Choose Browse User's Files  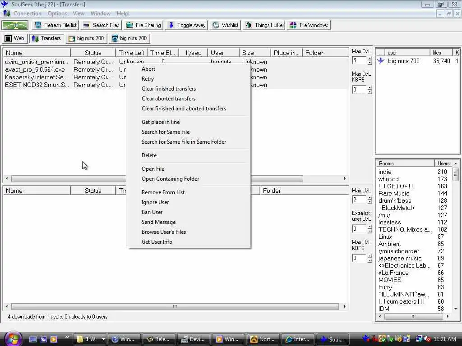188,232
